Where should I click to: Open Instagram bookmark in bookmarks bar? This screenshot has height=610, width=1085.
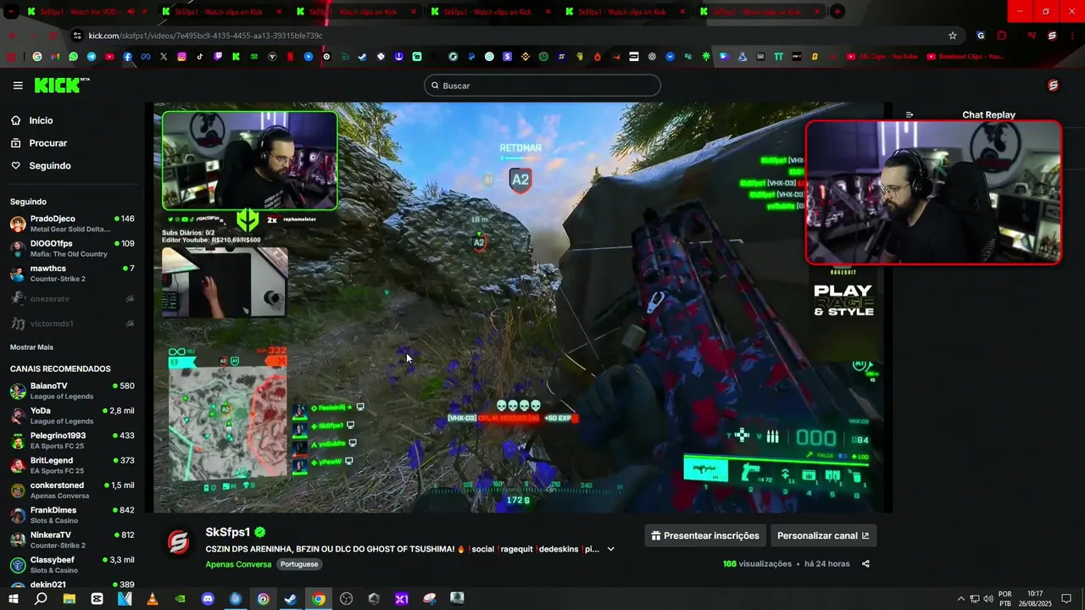[181, 57]
